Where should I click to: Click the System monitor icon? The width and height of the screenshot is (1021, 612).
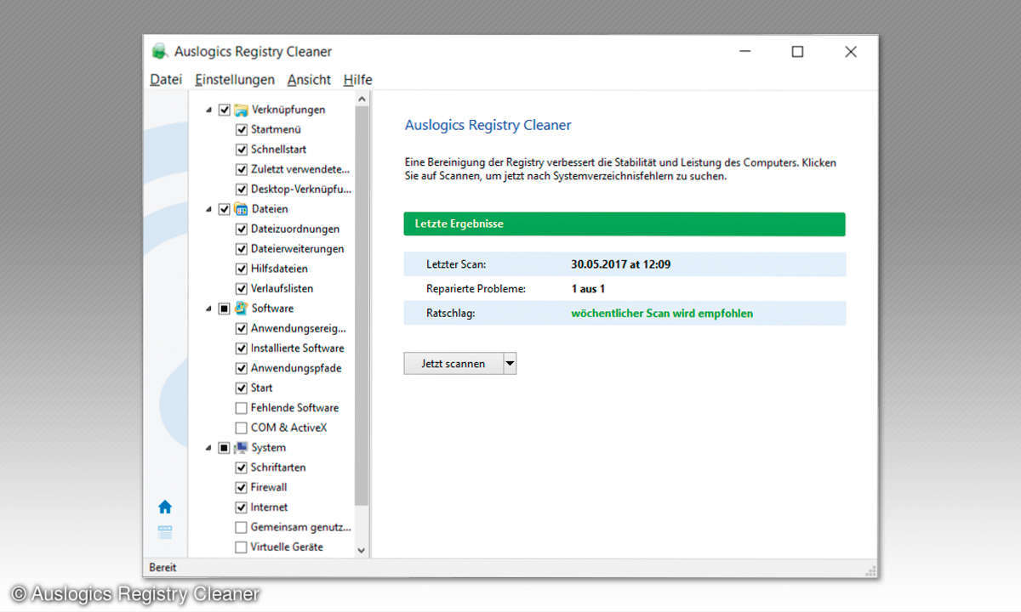(x=241, y=448)
